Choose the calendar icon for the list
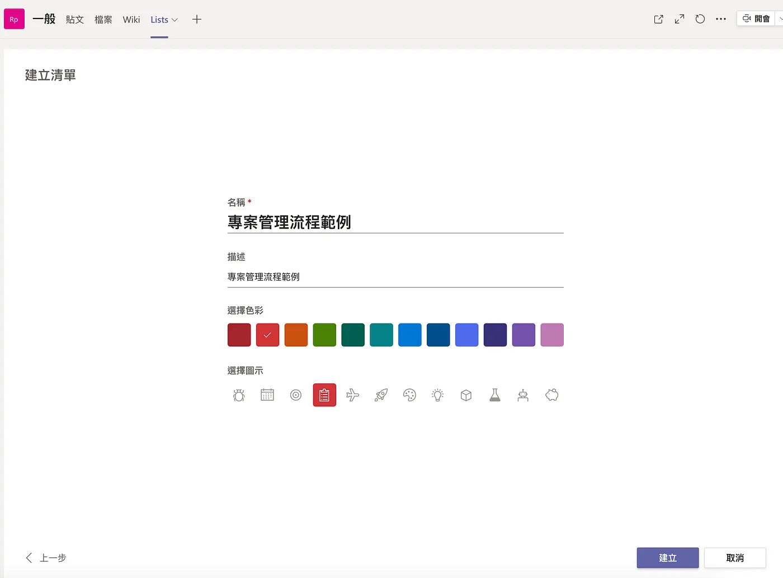The width and height of the screenshot is (783, 578). [x=267, y=395]
